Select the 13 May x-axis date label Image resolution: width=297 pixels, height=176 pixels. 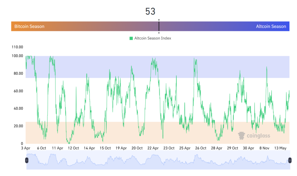click(280, 148)
